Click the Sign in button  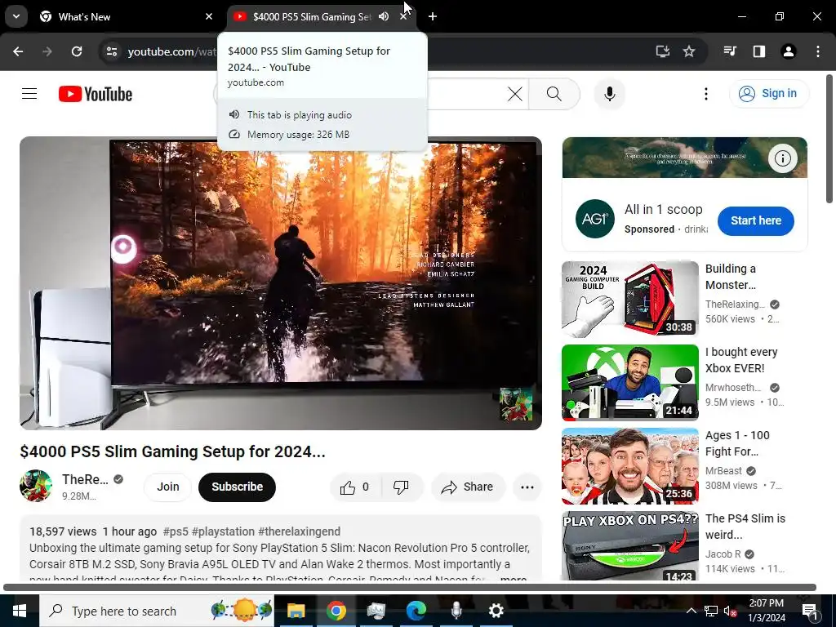coord(769,93)
